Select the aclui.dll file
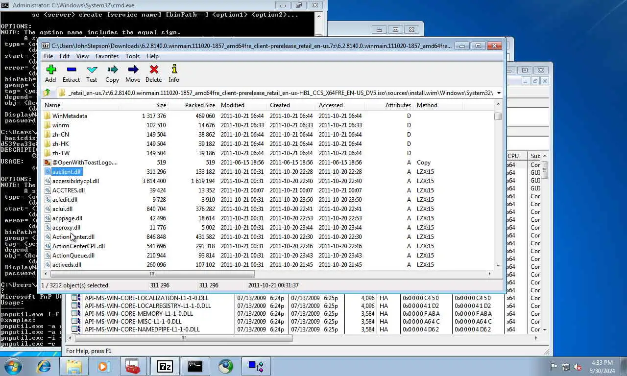This screenshot has width=627, height=376. [x=62, y=209]
